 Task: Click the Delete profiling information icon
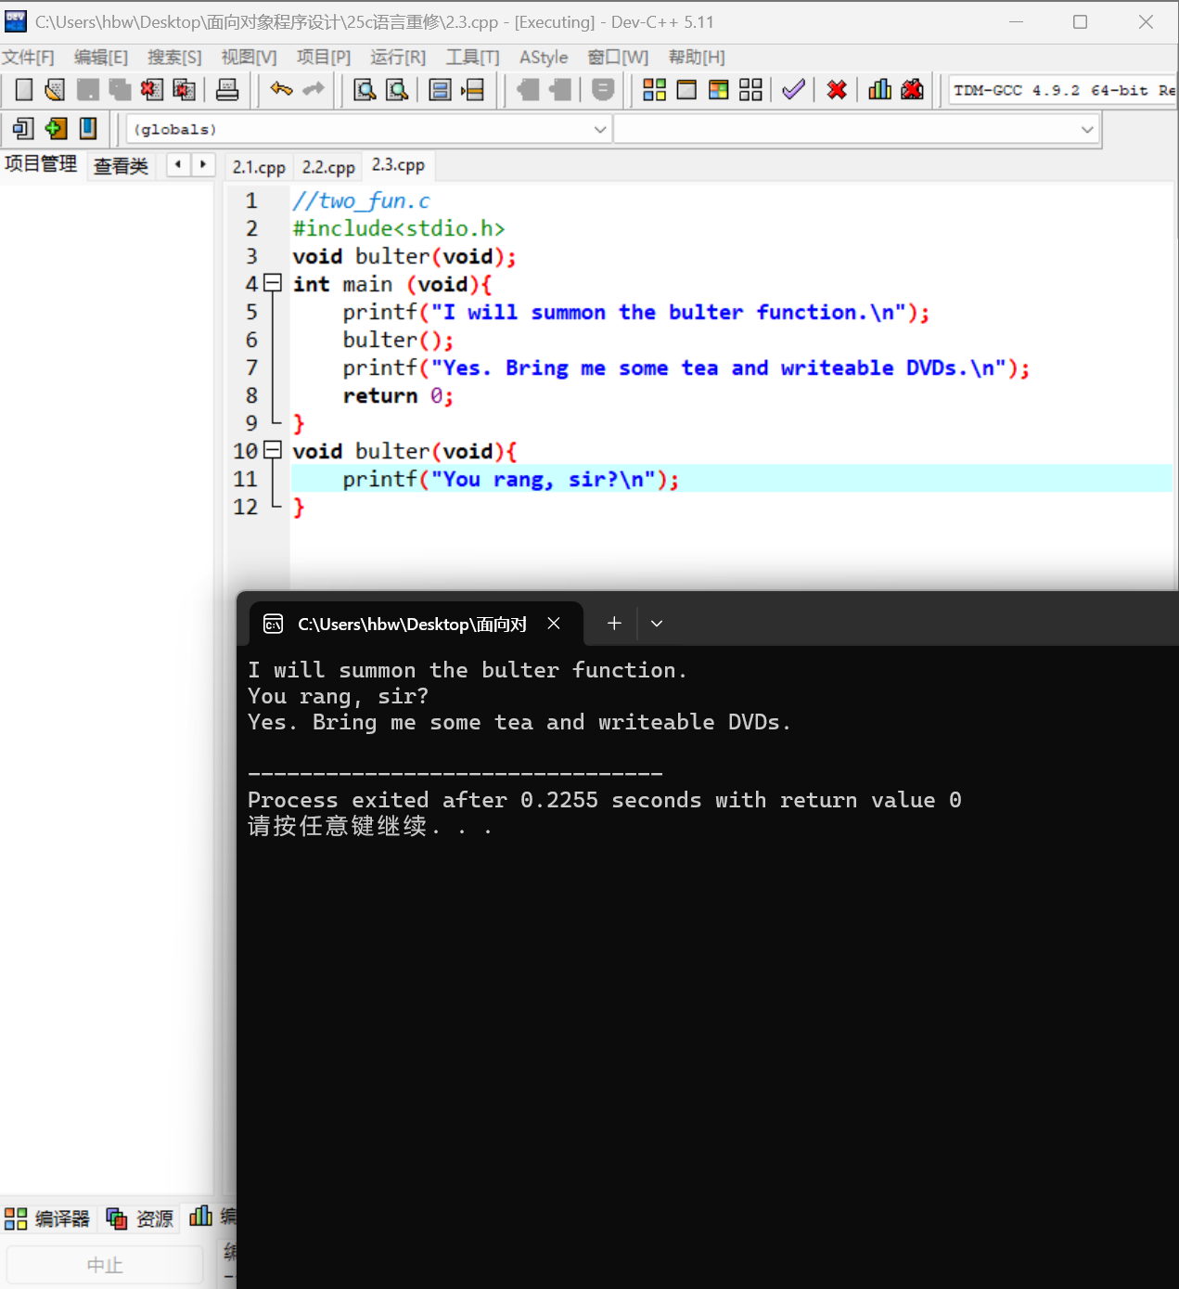[913, 90]
